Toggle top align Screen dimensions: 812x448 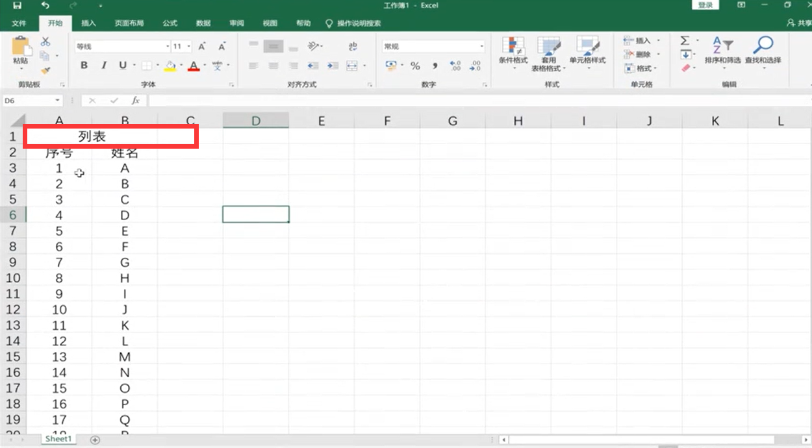253,45
